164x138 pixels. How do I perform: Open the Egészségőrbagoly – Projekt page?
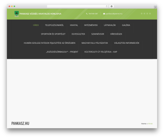click(62, 52)
